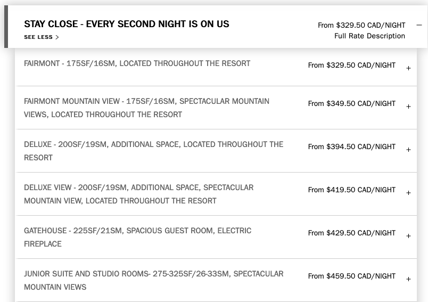Collapse the Stay Close offer with minus icon

tap(419, 26)
